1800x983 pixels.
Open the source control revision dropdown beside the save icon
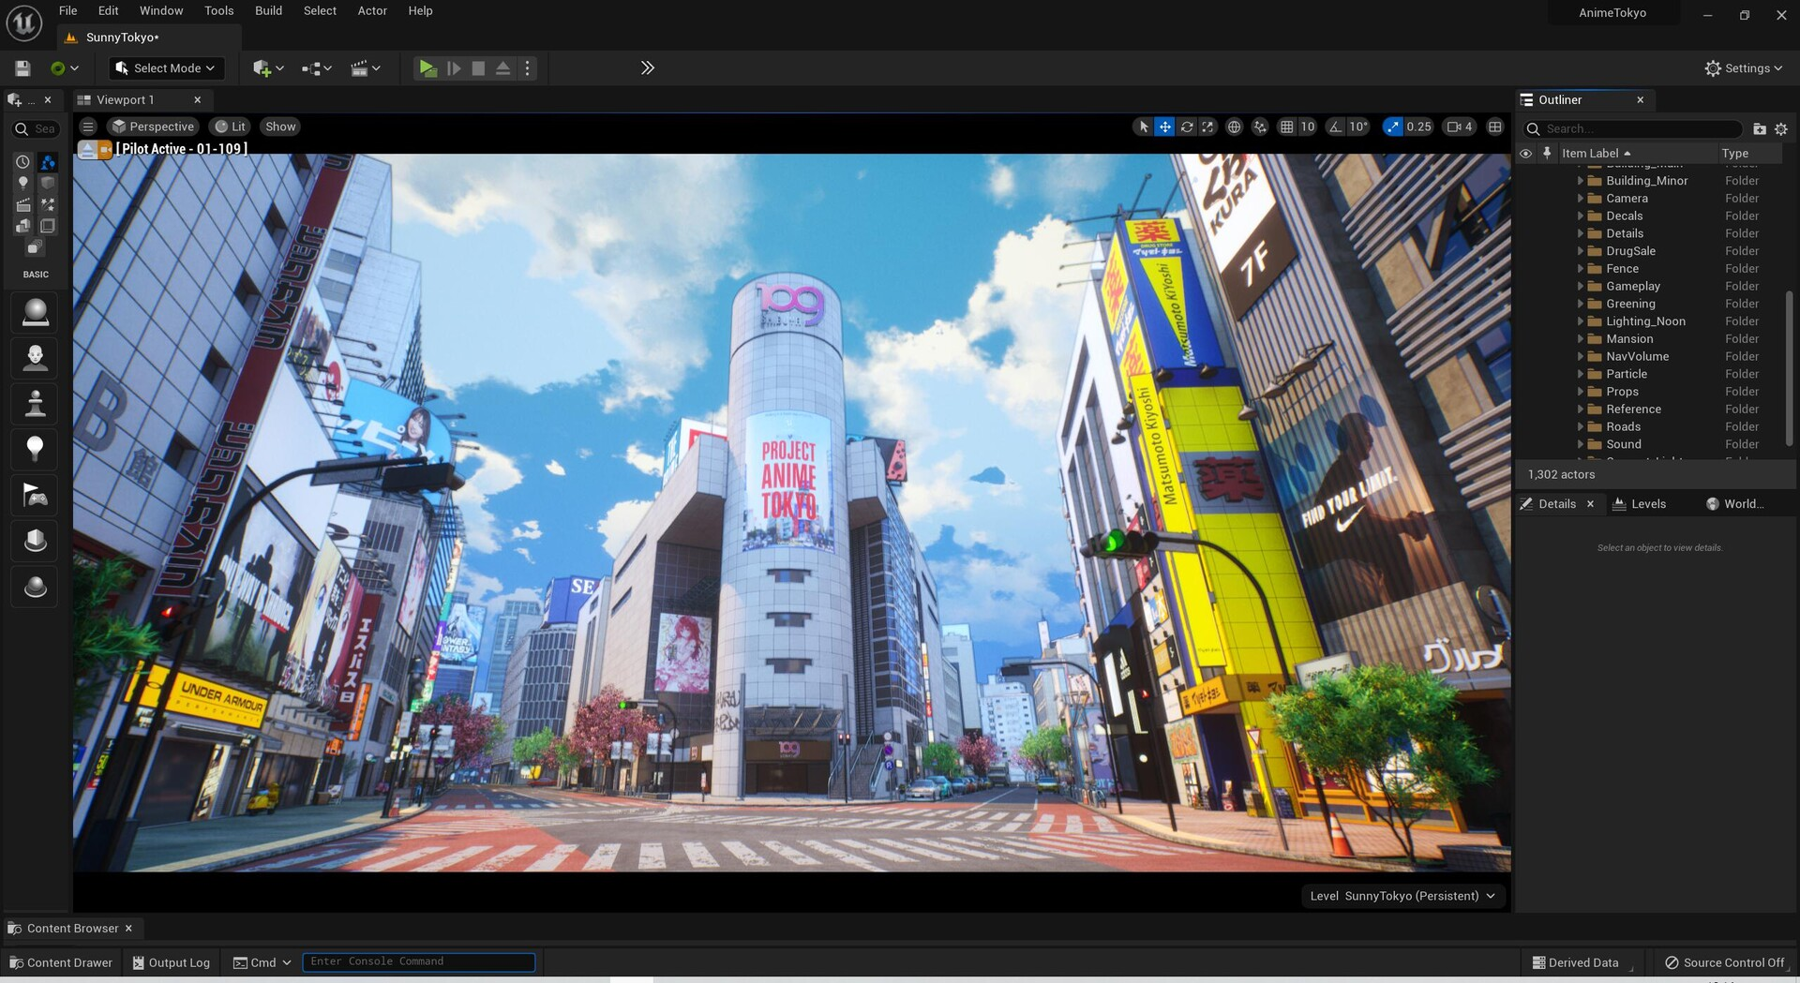[x=65, y=68]
